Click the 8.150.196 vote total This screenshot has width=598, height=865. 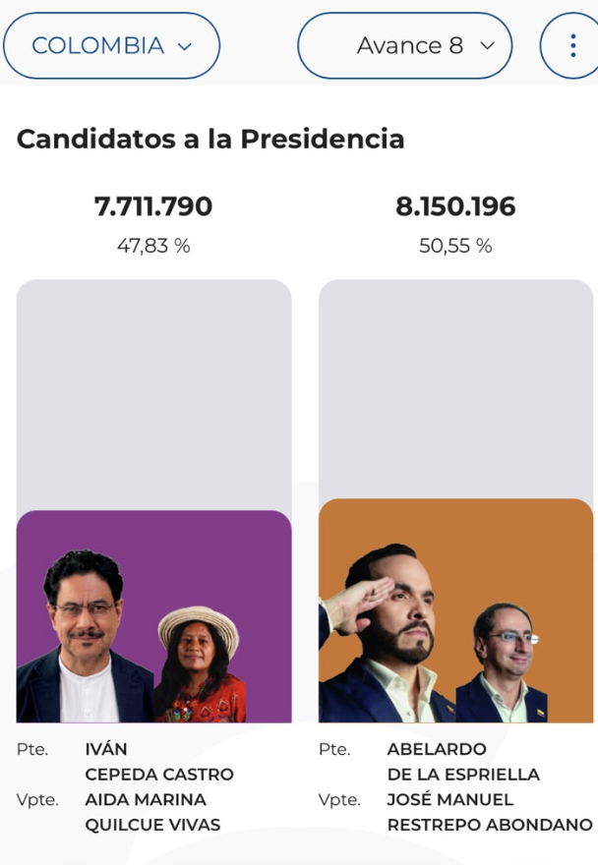455,206
